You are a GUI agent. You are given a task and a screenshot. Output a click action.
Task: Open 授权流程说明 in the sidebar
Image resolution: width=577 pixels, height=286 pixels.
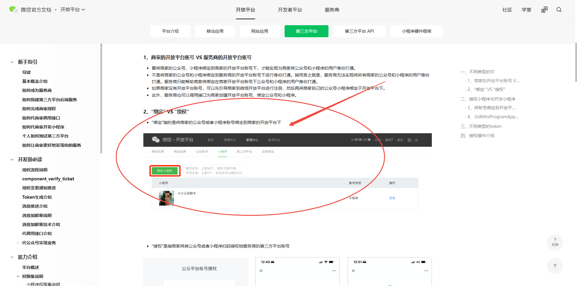point(35,170)
